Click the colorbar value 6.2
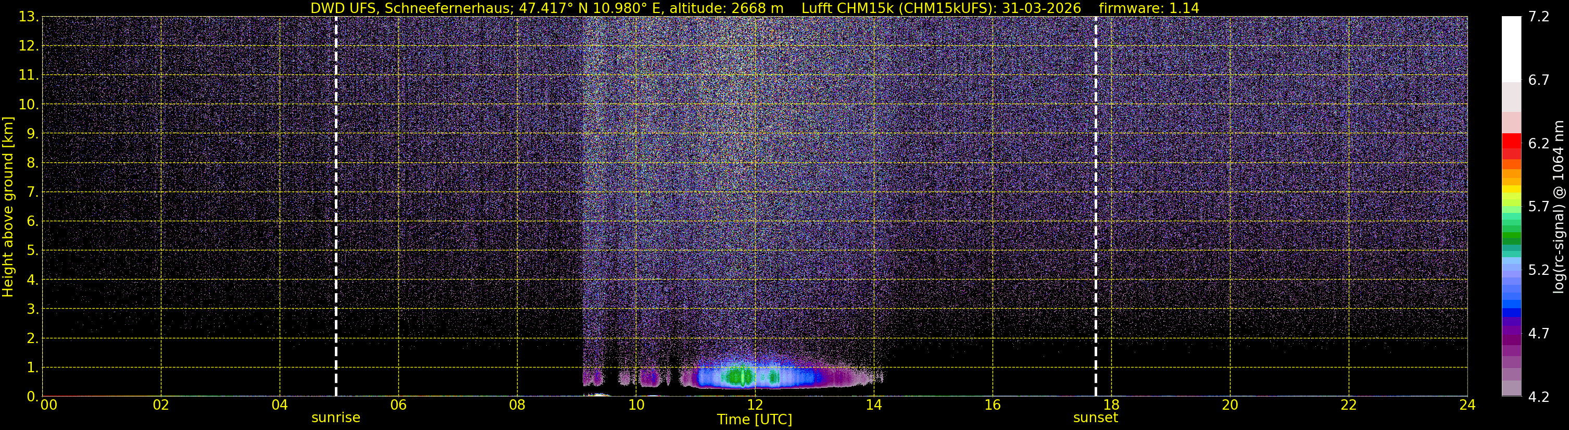Screen dimensions: 1569x430 1539,143
